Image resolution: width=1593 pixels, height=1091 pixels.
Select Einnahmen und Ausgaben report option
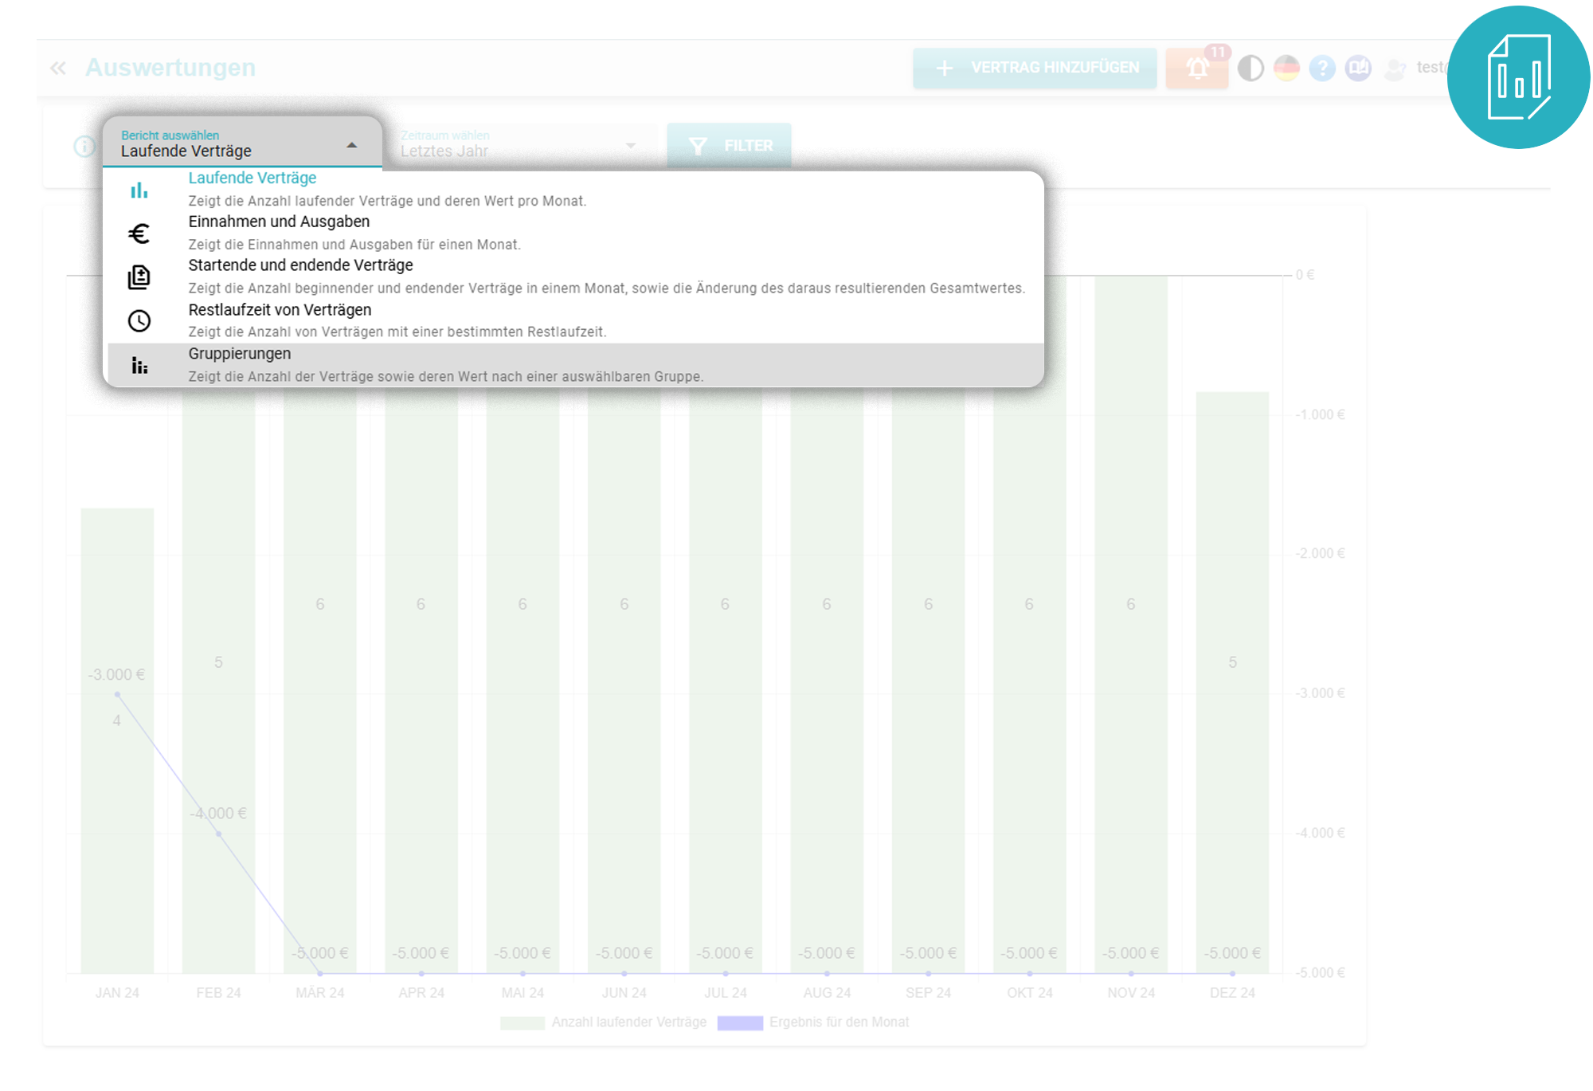click(573, 234)
